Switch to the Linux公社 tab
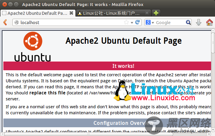 (x=113, y=13)
